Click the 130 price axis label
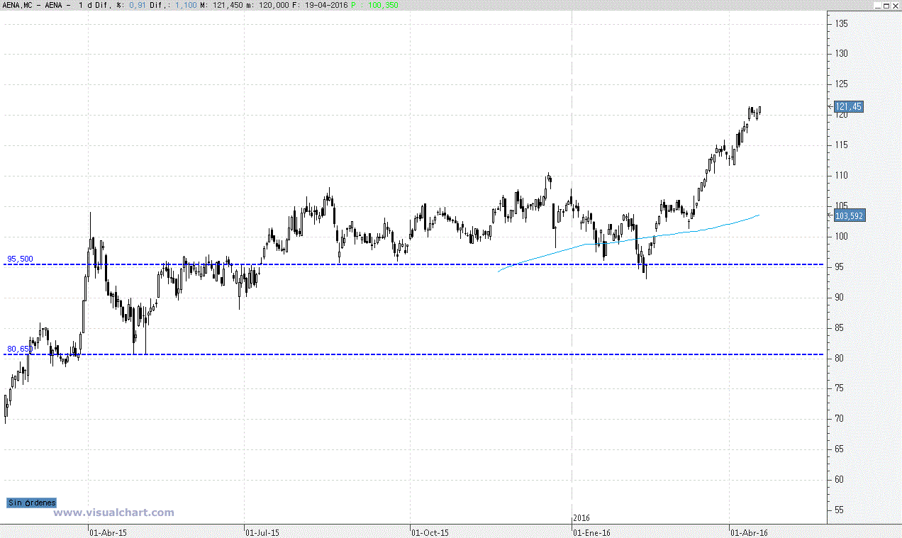 click(842, 55)
